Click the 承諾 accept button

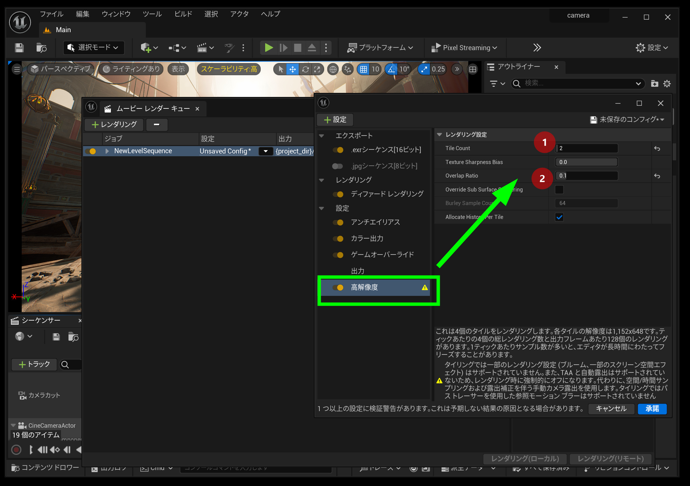click(652, 409)
